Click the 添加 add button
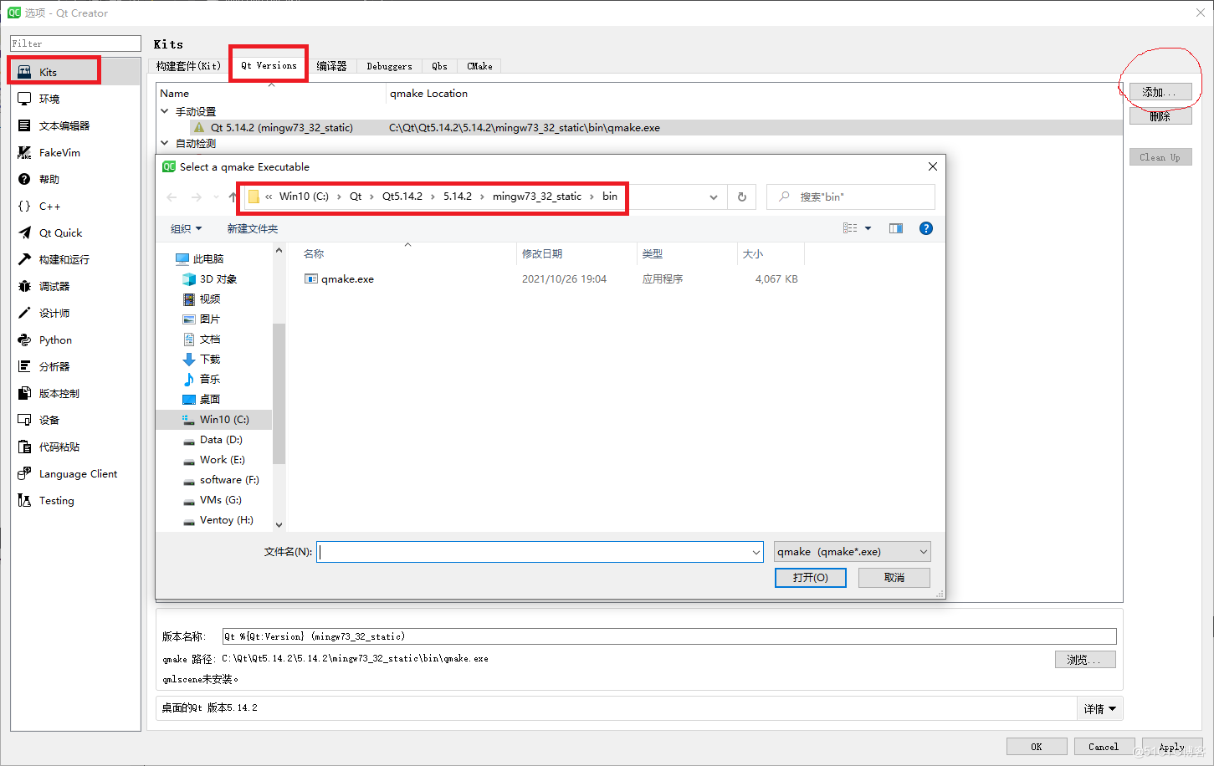This screenshot has height=766, width=1214. point(1160,92)
